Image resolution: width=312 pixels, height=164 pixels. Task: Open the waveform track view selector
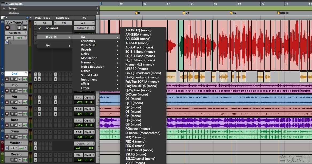16,33
